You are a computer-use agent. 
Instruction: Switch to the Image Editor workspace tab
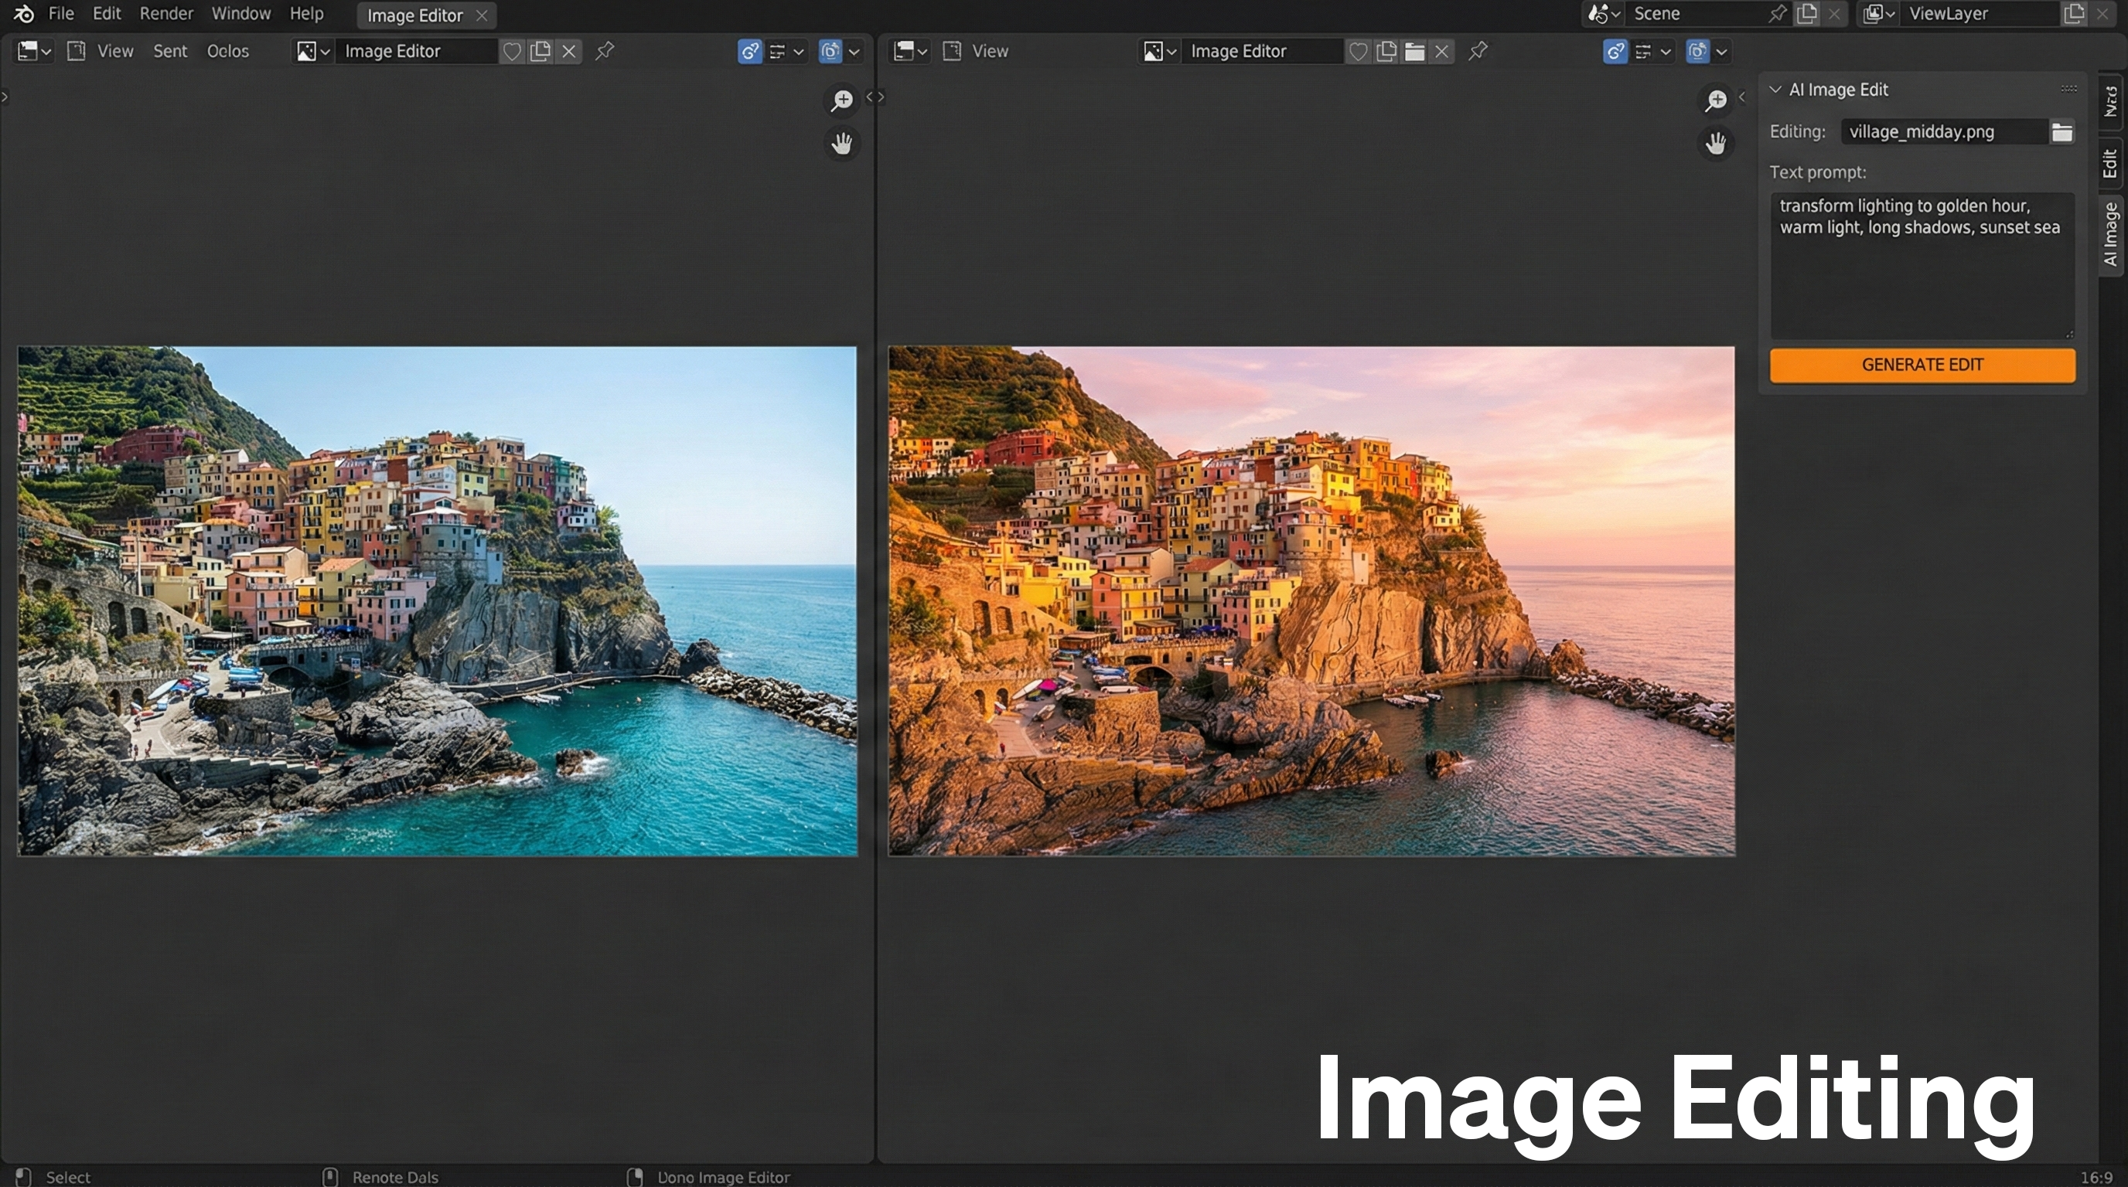414,15
